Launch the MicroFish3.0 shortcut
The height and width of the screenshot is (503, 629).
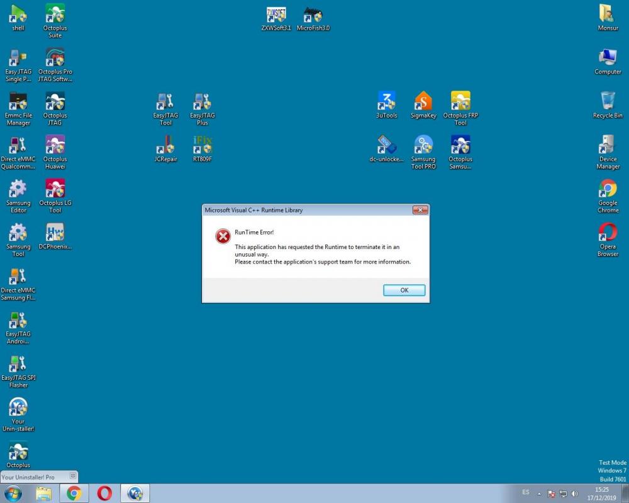(x=313, y=16)
